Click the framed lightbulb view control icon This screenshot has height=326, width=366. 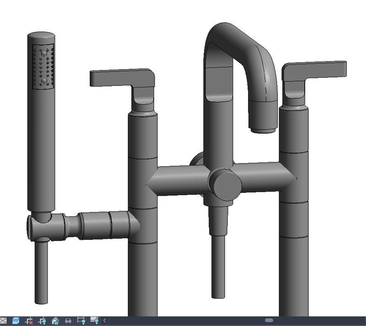click(81, 321)
